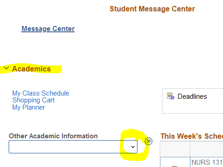This screenshot has width=223, height=167.
Task: Select the NURS 131 schedule entry
Action: (x=207, y=162)
